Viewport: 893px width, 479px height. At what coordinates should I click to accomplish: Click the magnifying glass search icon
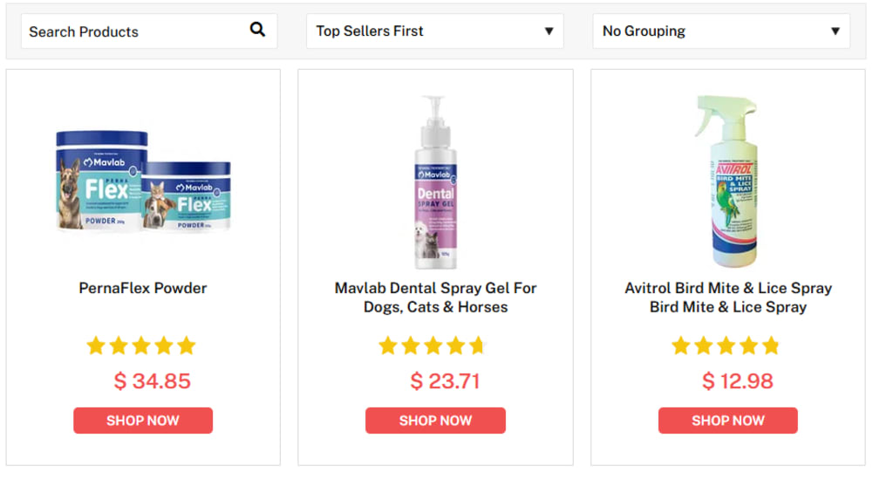point(257,30)
